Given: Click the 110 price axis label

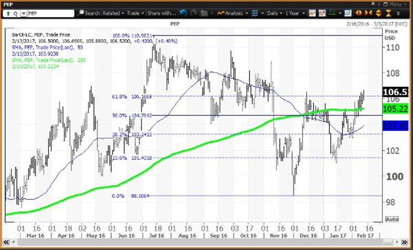Looking at the screenshot, I should (392, 47).
